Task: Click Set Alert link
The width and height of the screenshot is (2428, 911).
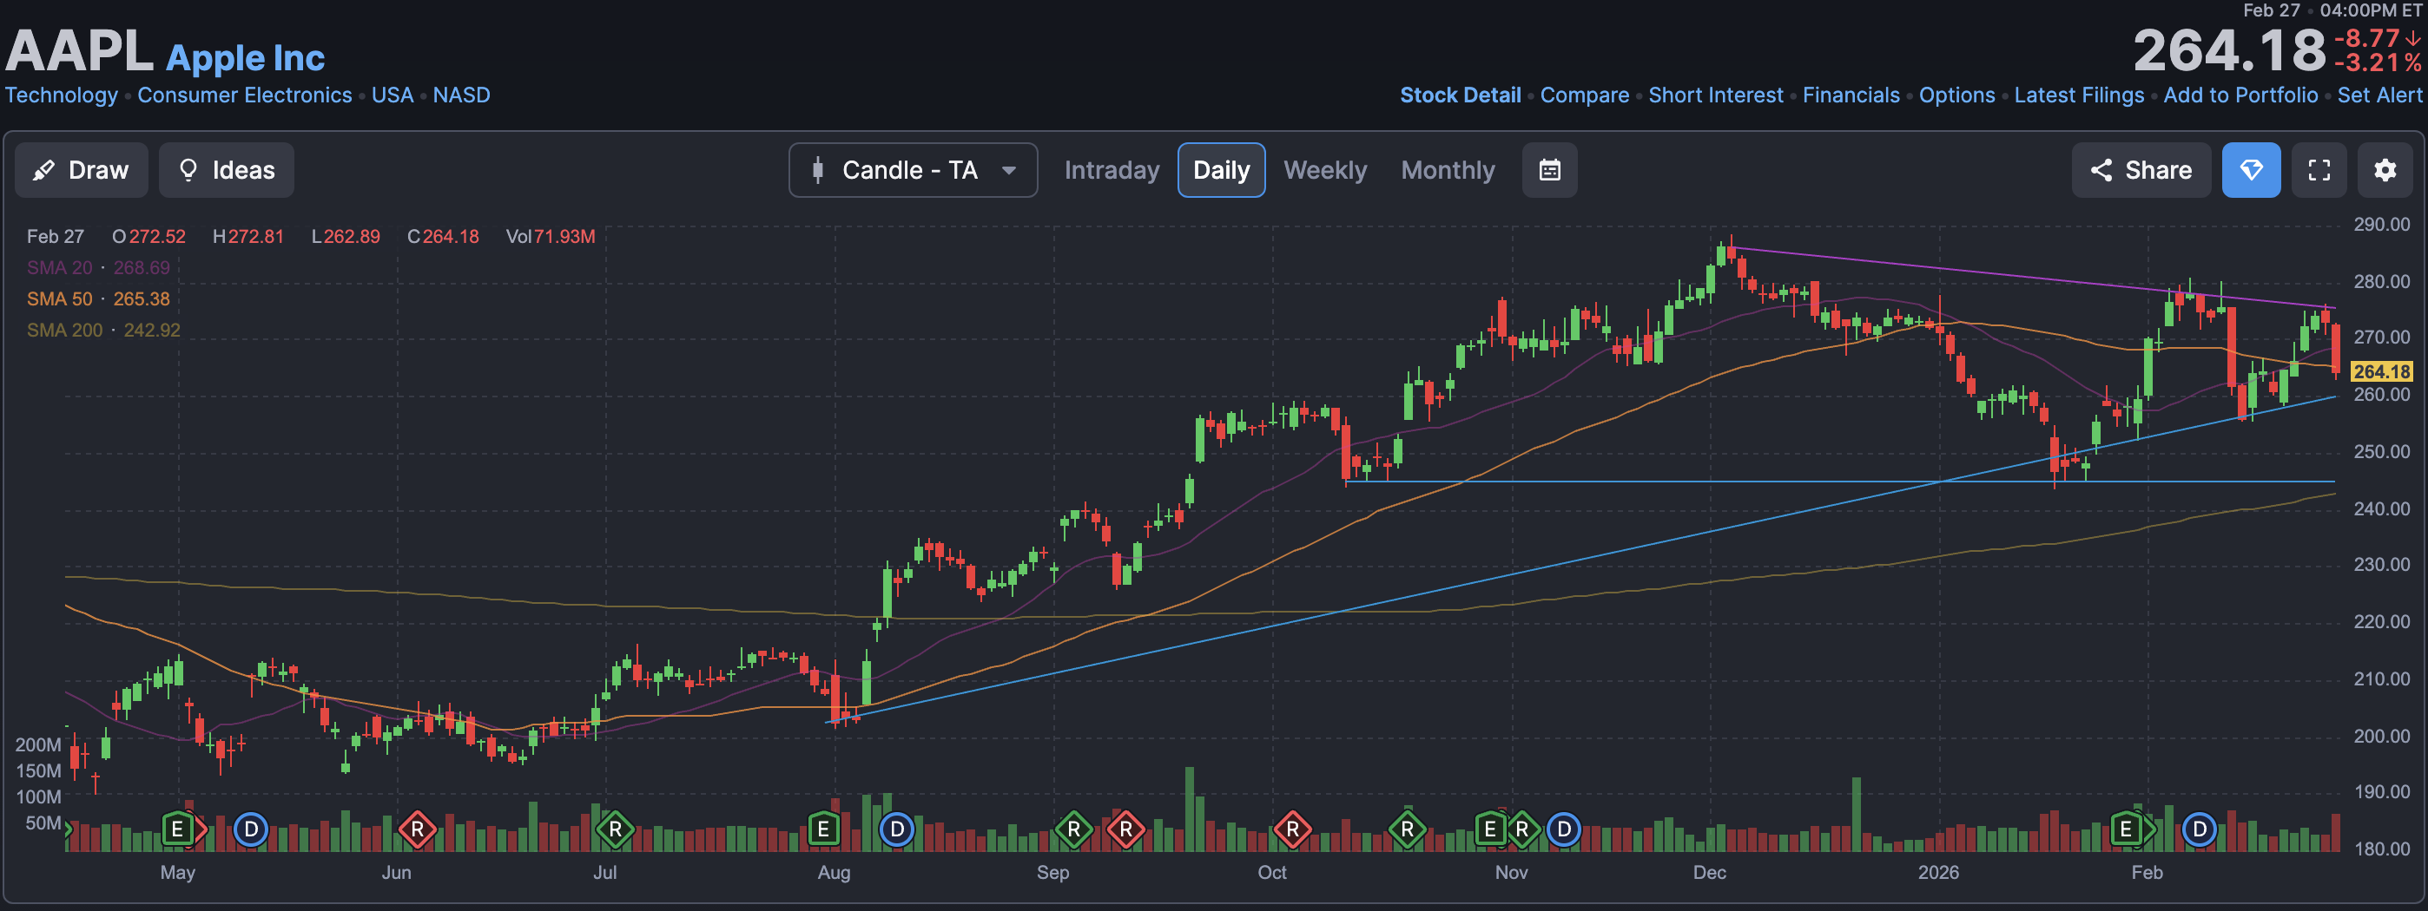Action: [x=2379, y=95]
